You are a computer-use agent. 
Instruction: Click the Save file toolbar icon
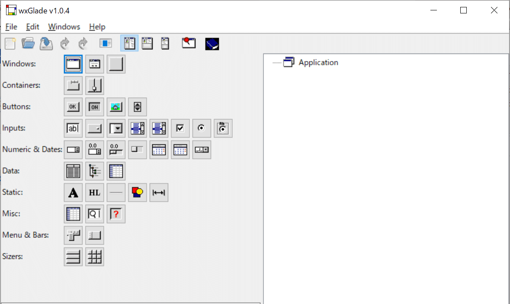point(46,43)
